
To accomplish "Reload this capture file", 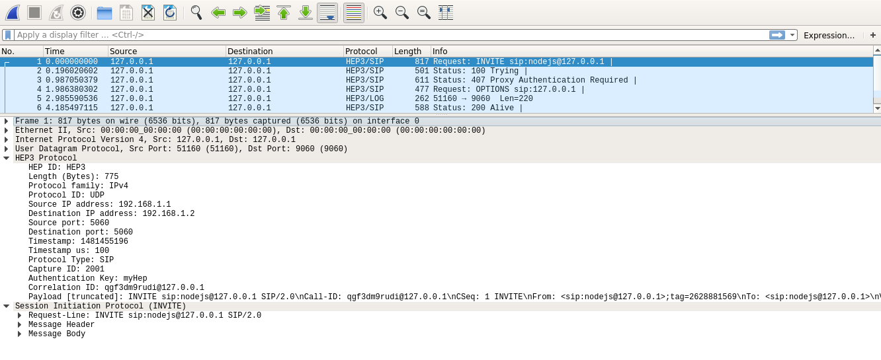I will pos(170,12).
